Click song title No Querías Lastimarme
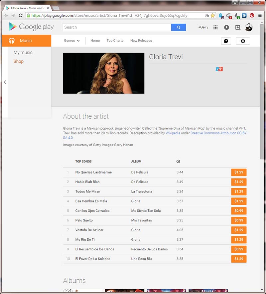The height and width of the screenshot is (294, 266). [x=93, y=172]
